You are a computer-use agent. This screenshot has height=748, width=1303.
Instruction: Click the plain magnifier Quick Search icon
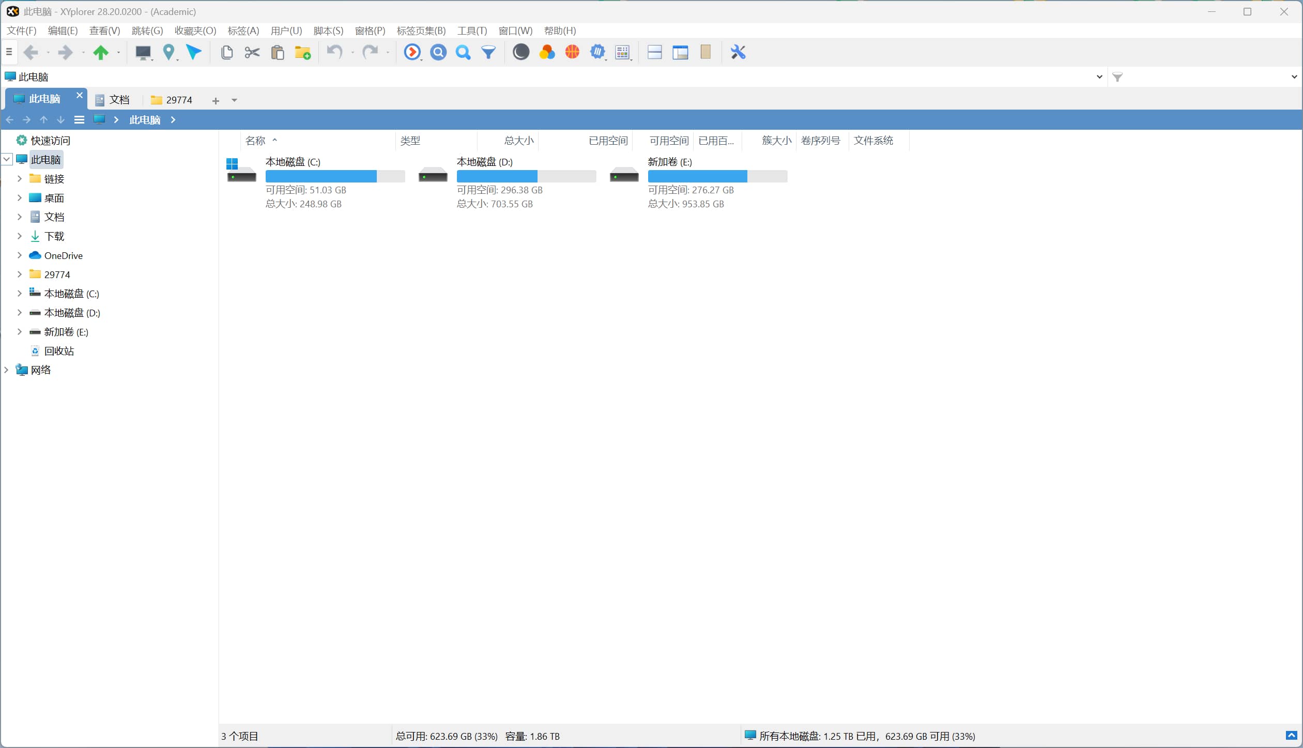click(463, 52)
